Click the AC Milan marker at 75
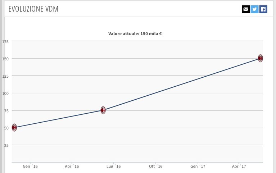The image size is (276, 173). (103, 110)
